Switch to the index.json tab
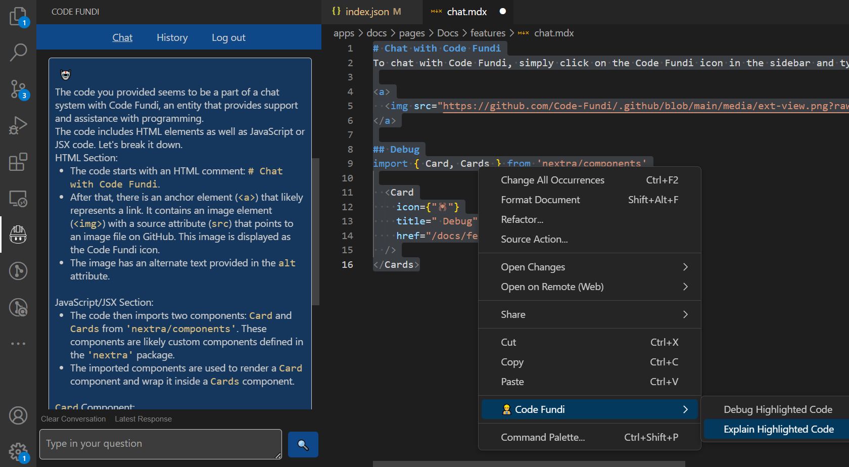Viewport: 849px width, 467px height. click(372, 12)
